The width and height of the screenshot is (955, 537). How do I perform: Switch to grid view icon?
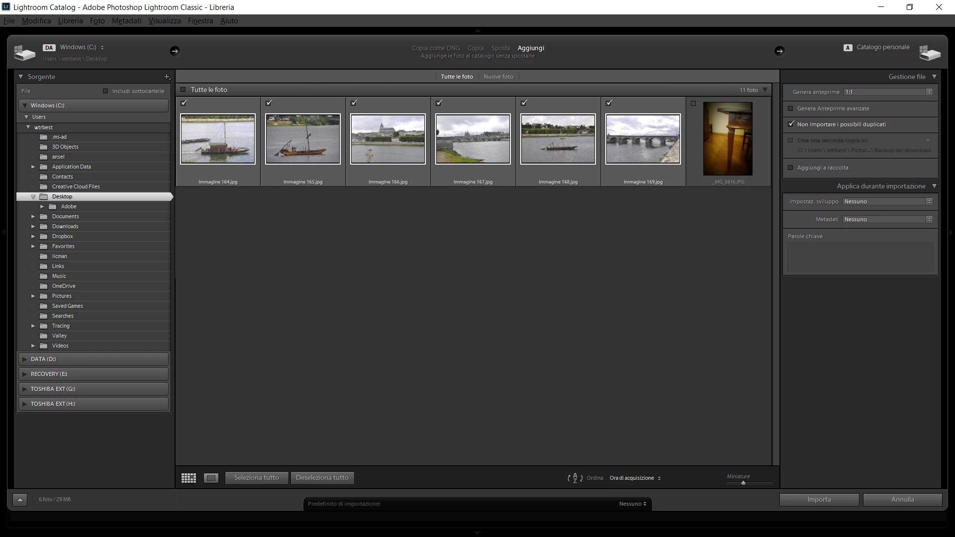point(189,478)
